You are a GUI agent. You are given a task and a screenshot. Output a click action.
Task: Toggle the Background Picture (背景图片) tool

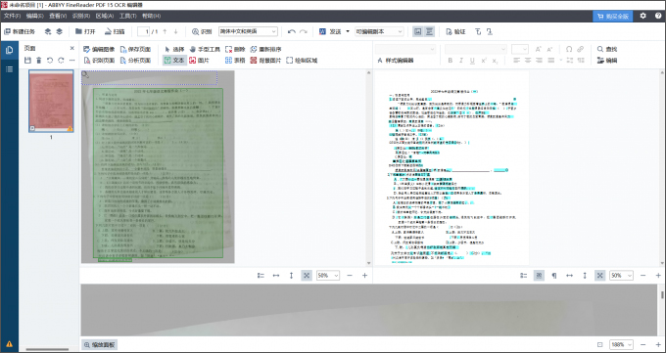pos(265,61)
